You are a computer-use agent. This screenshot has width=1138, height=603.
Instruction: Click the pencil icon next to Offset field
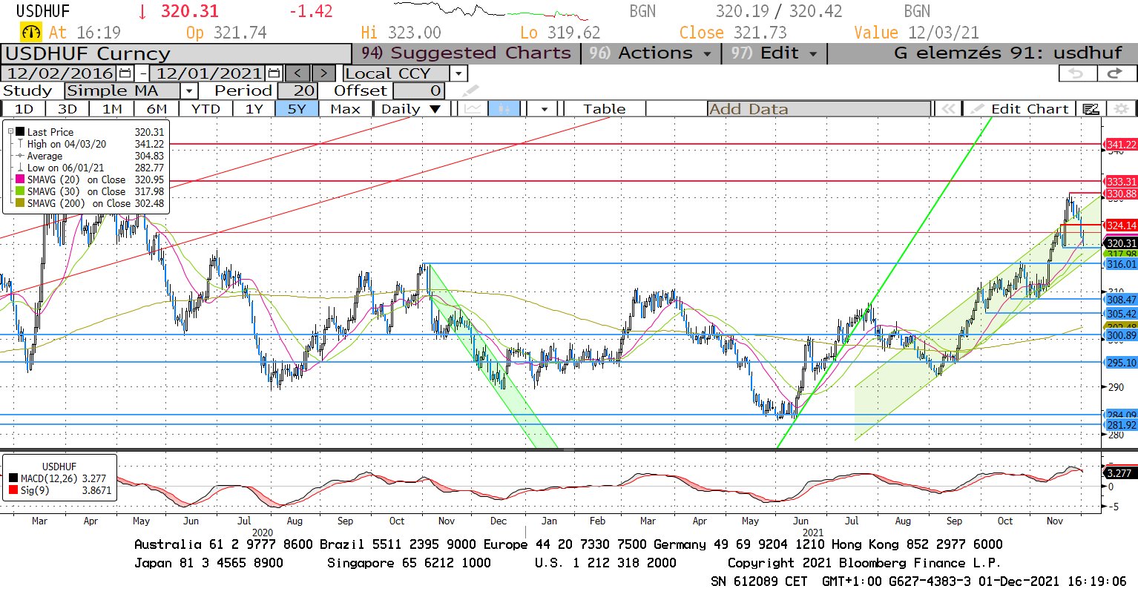coord(470,91)
